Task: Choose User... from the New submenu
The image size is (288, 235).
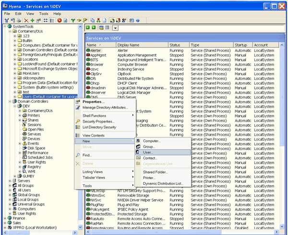Action: tap(148, 152)
